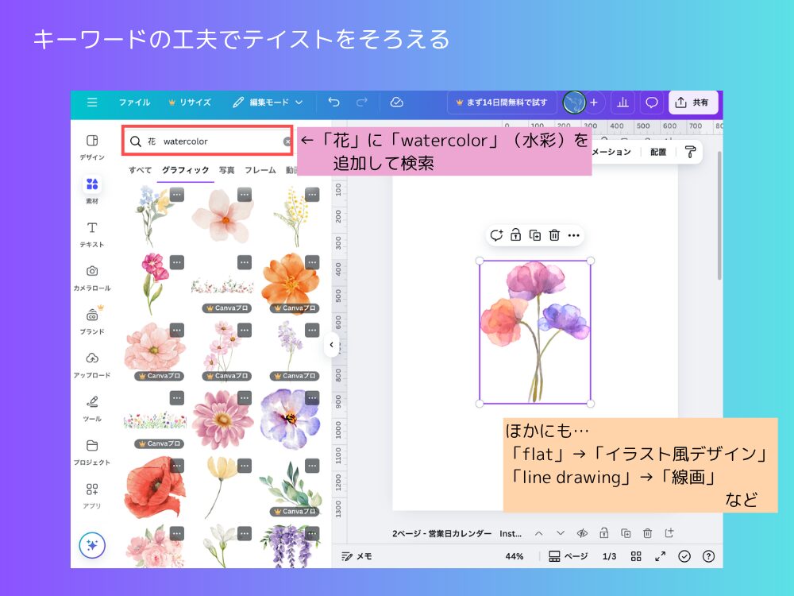The width and height of the screenshot is (794, 596).
Task: Open the help question mark icon
Action: [x=708, y=556]
